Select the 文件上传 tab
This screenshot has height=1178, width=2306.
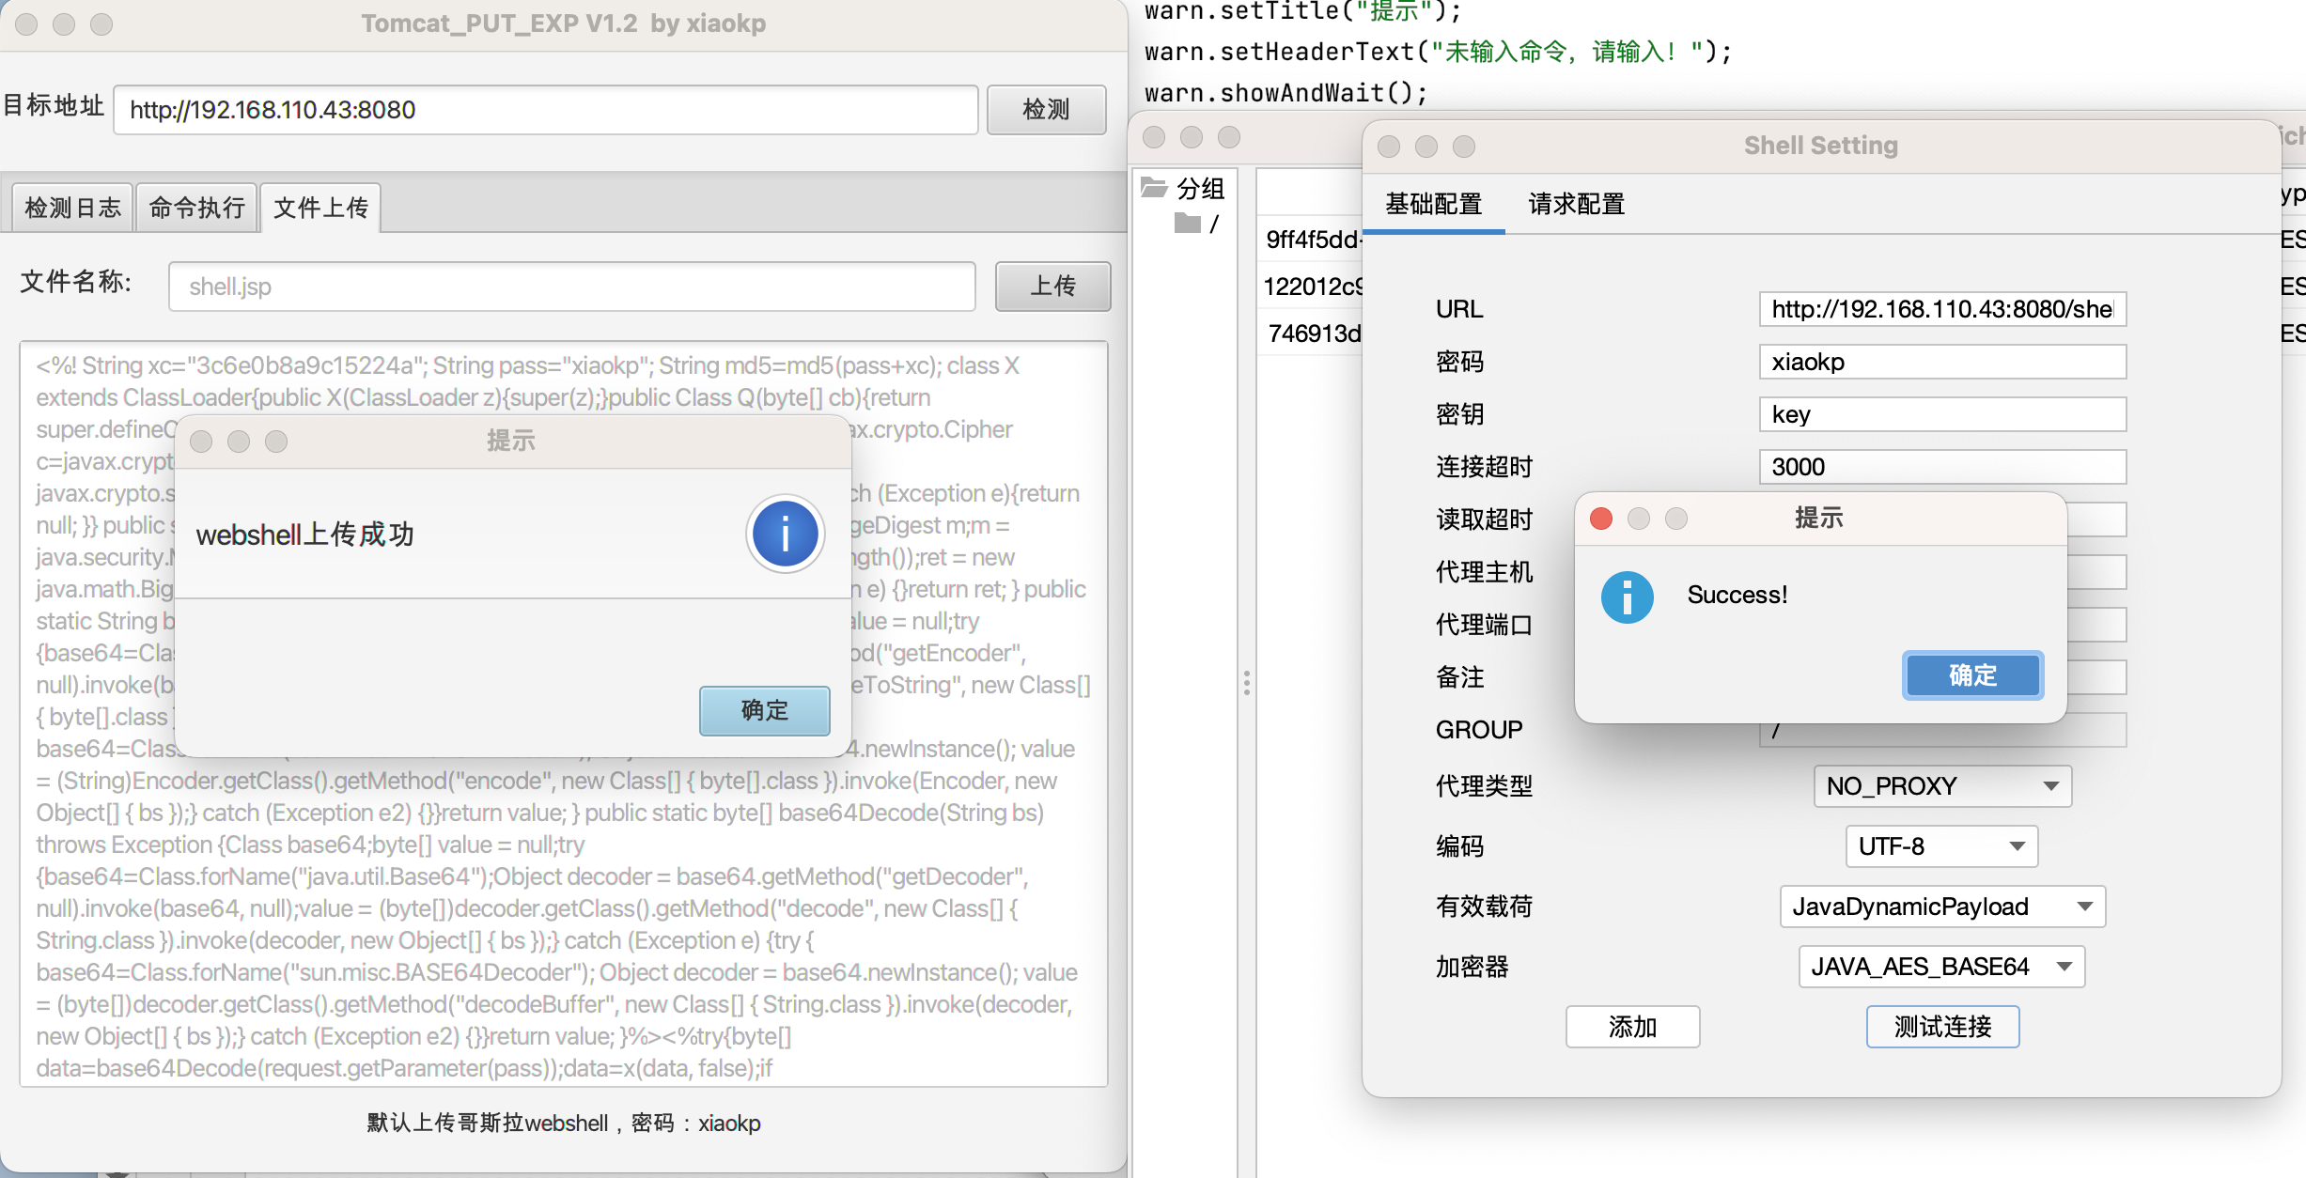coord(320,207)
